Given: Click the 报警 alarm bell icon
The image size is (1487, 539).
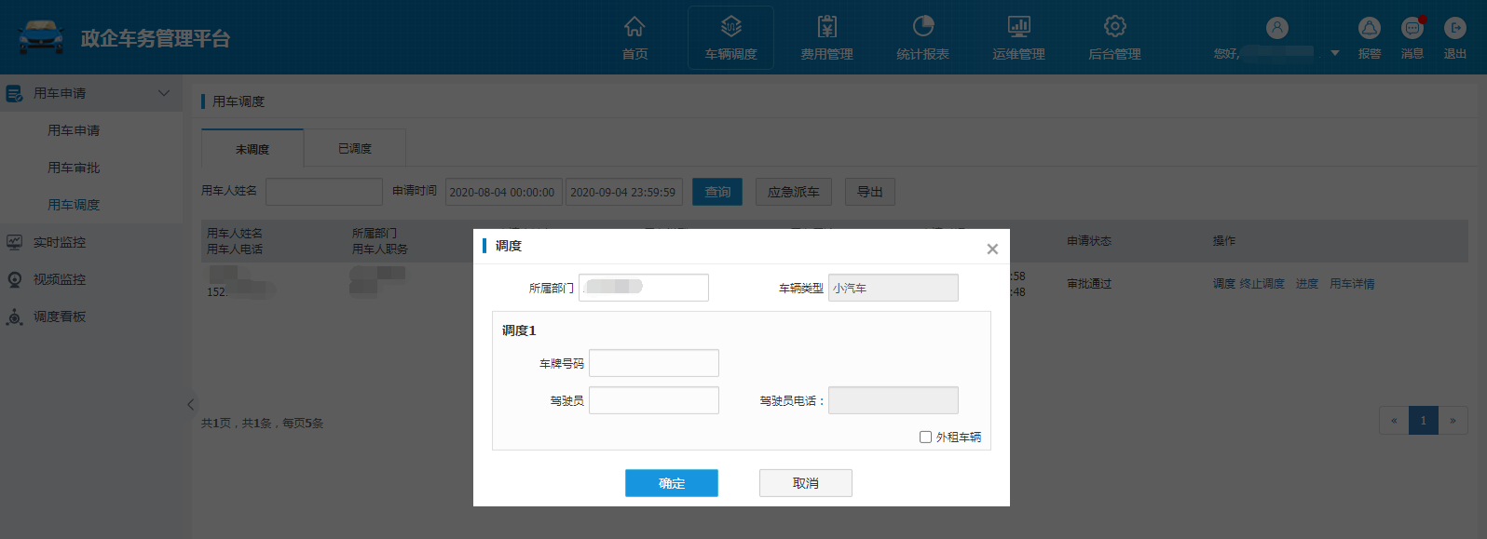Looking at the screenshot, I should 1369,29.
